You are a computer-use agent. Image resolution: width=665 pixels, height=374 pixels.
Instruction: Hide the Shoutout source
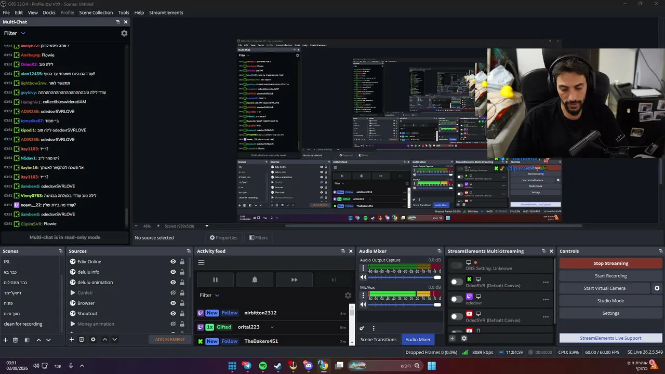click(x=173, y=314)
